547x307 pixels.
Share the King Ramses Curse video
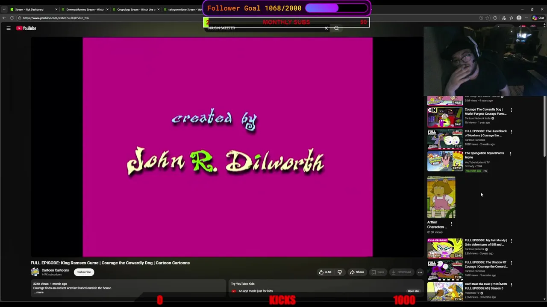[x=357, y=272]
